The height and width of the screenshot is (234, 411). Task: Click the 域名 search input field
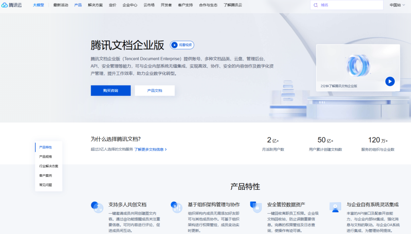pyautogui.click(x=347, y=5)
